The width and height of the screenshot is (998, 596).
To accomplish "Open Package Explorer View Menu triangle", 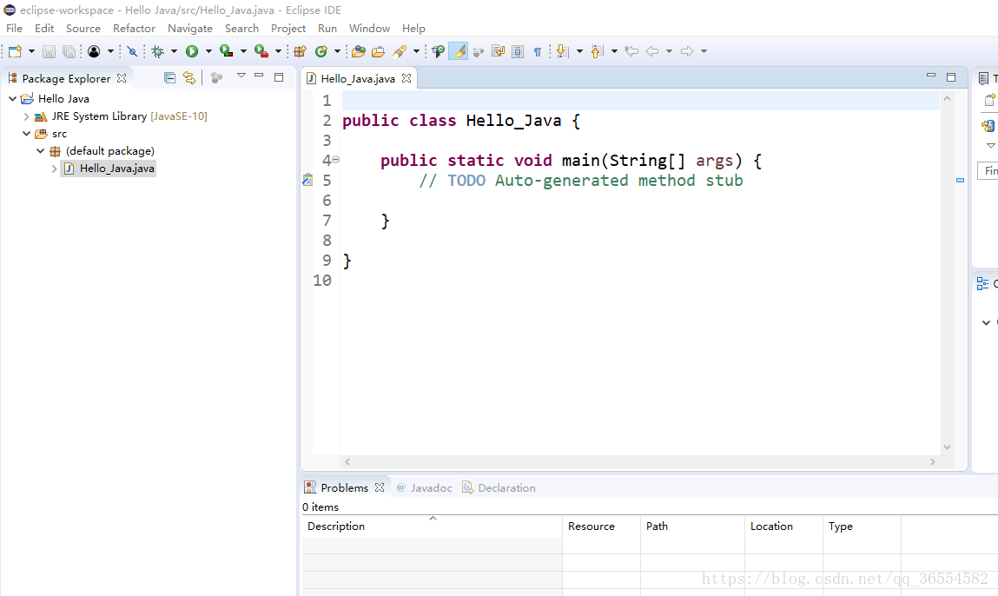I will coord(241,76).
